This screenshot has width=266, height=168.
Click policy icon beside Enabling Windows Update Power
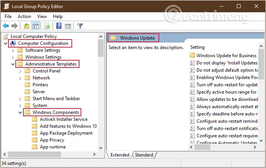[x=192, y=77]
